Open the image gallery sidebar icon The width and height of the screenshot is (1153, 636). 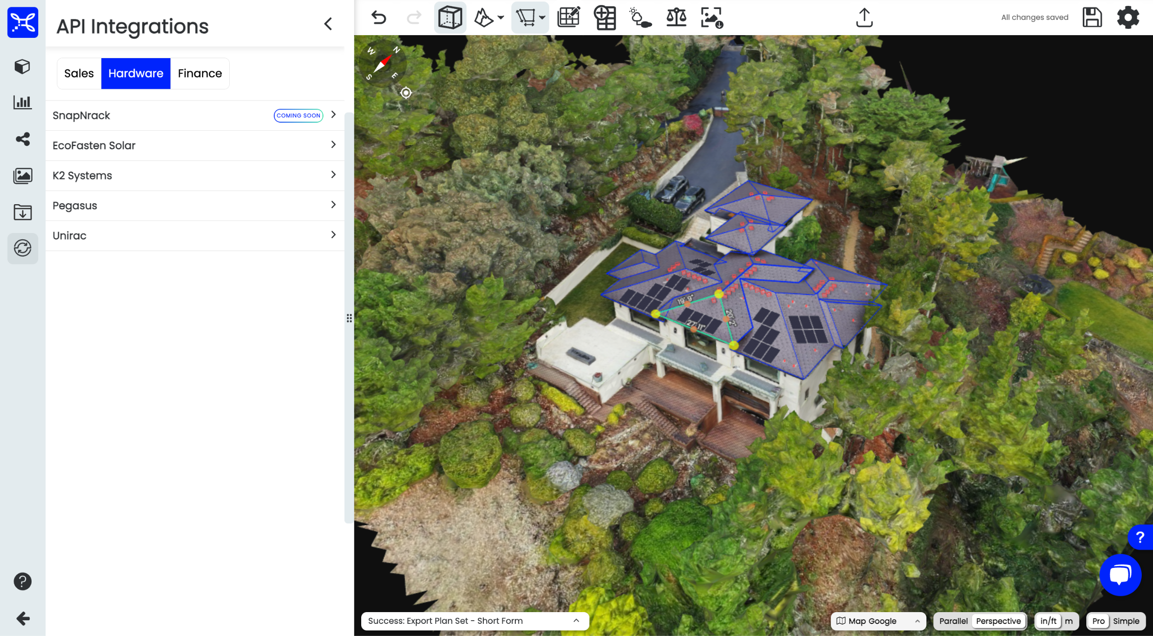(23, 175)
